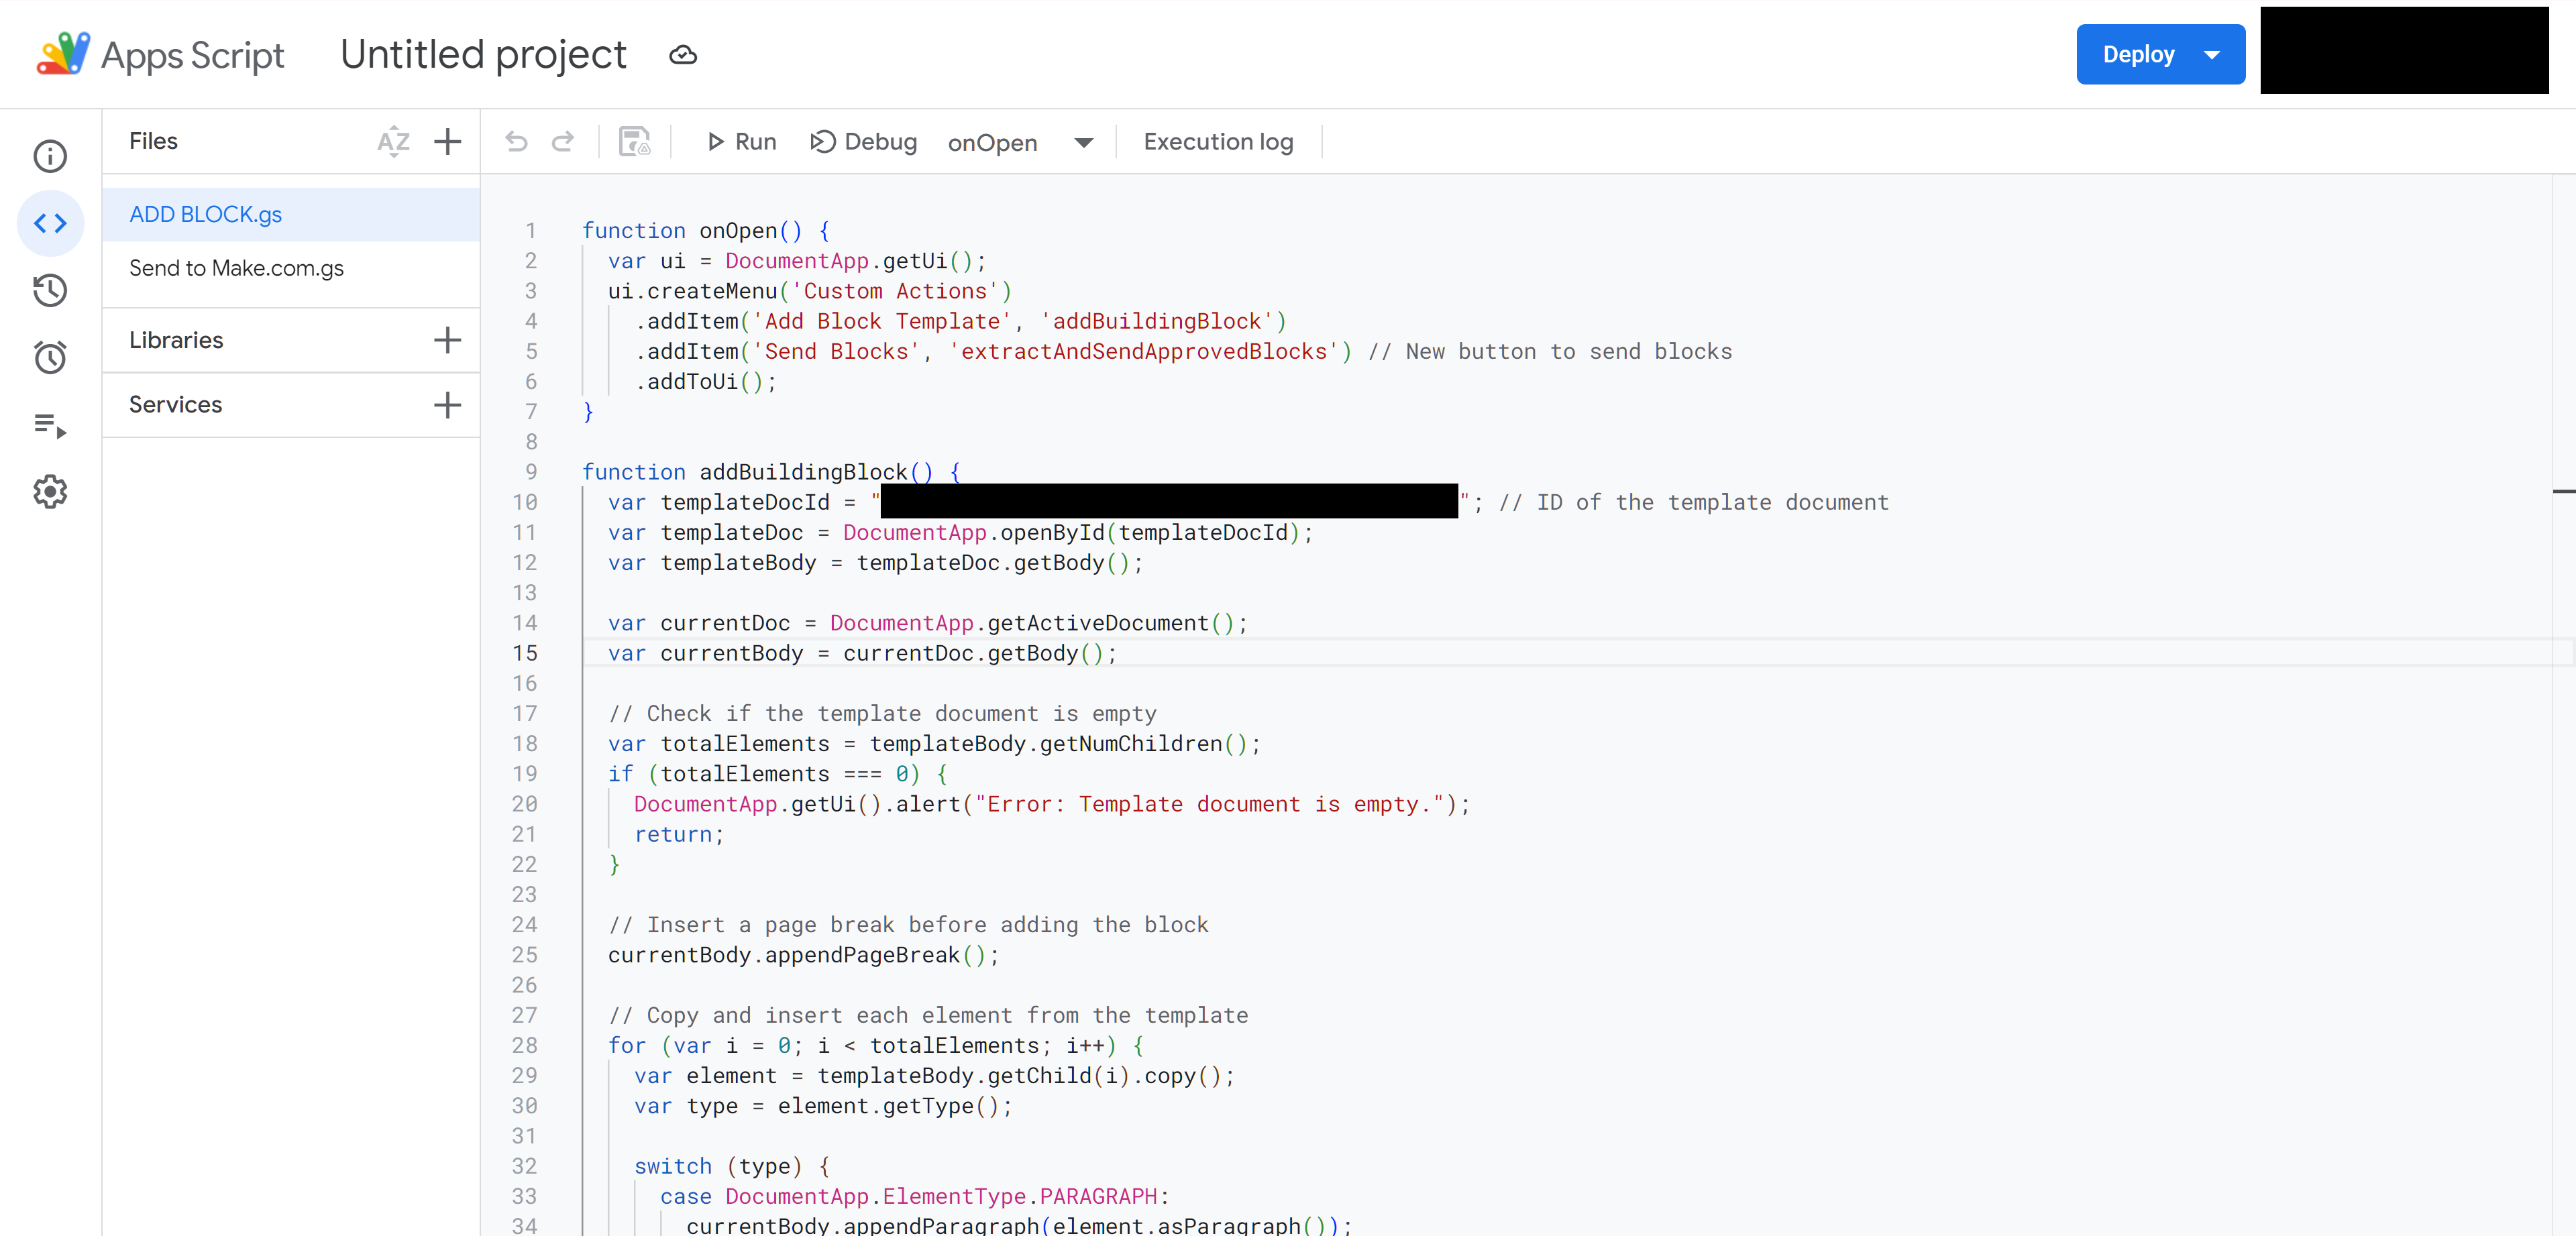Click the Libraries section label
2576x1236 pixels.
click(x=176, y=340)
